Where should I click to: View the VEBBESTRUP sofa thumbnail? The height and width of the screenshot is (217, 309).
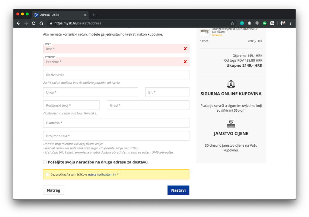click(x=205, y=31)
